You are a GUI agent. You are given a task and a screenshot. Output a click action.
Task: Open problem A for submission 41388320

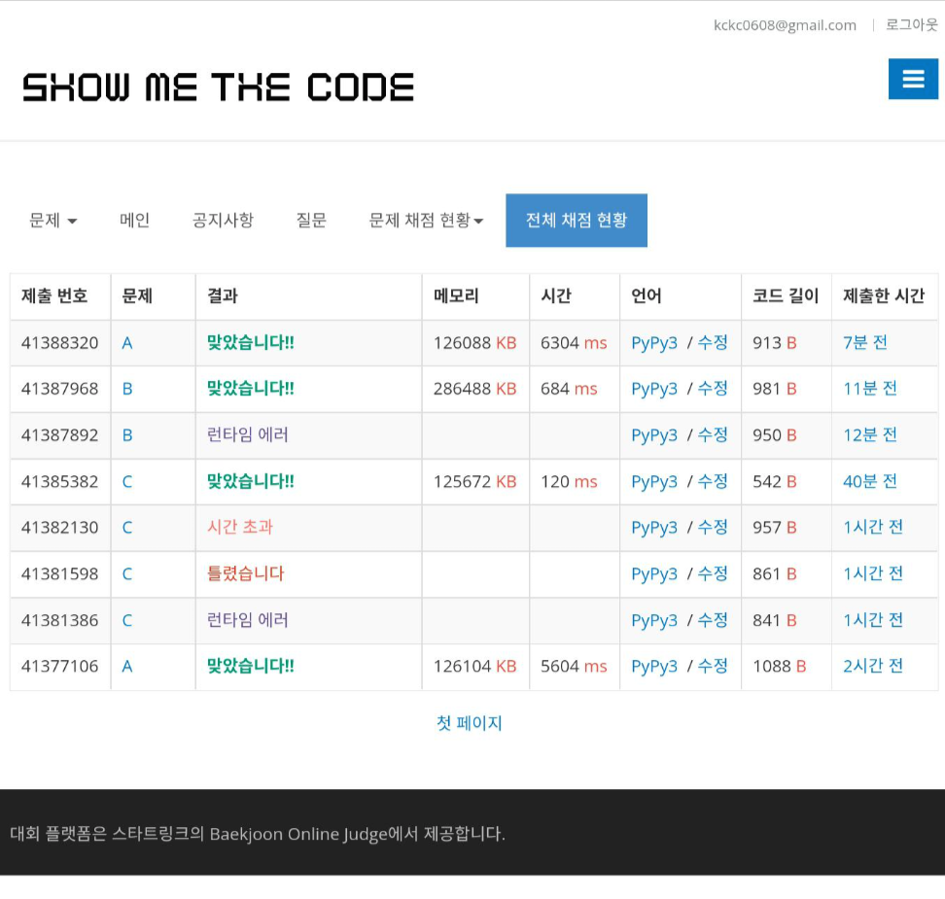pos(127,343)
